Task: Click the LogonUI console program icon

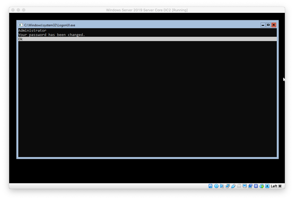Action: [21, 25]
